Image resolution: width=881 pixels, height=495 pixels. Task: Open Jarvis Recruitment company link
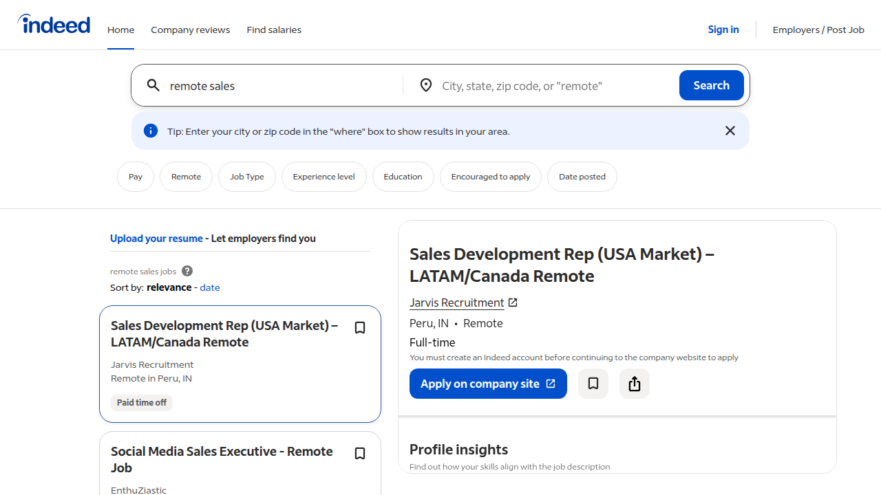point(457,302)
